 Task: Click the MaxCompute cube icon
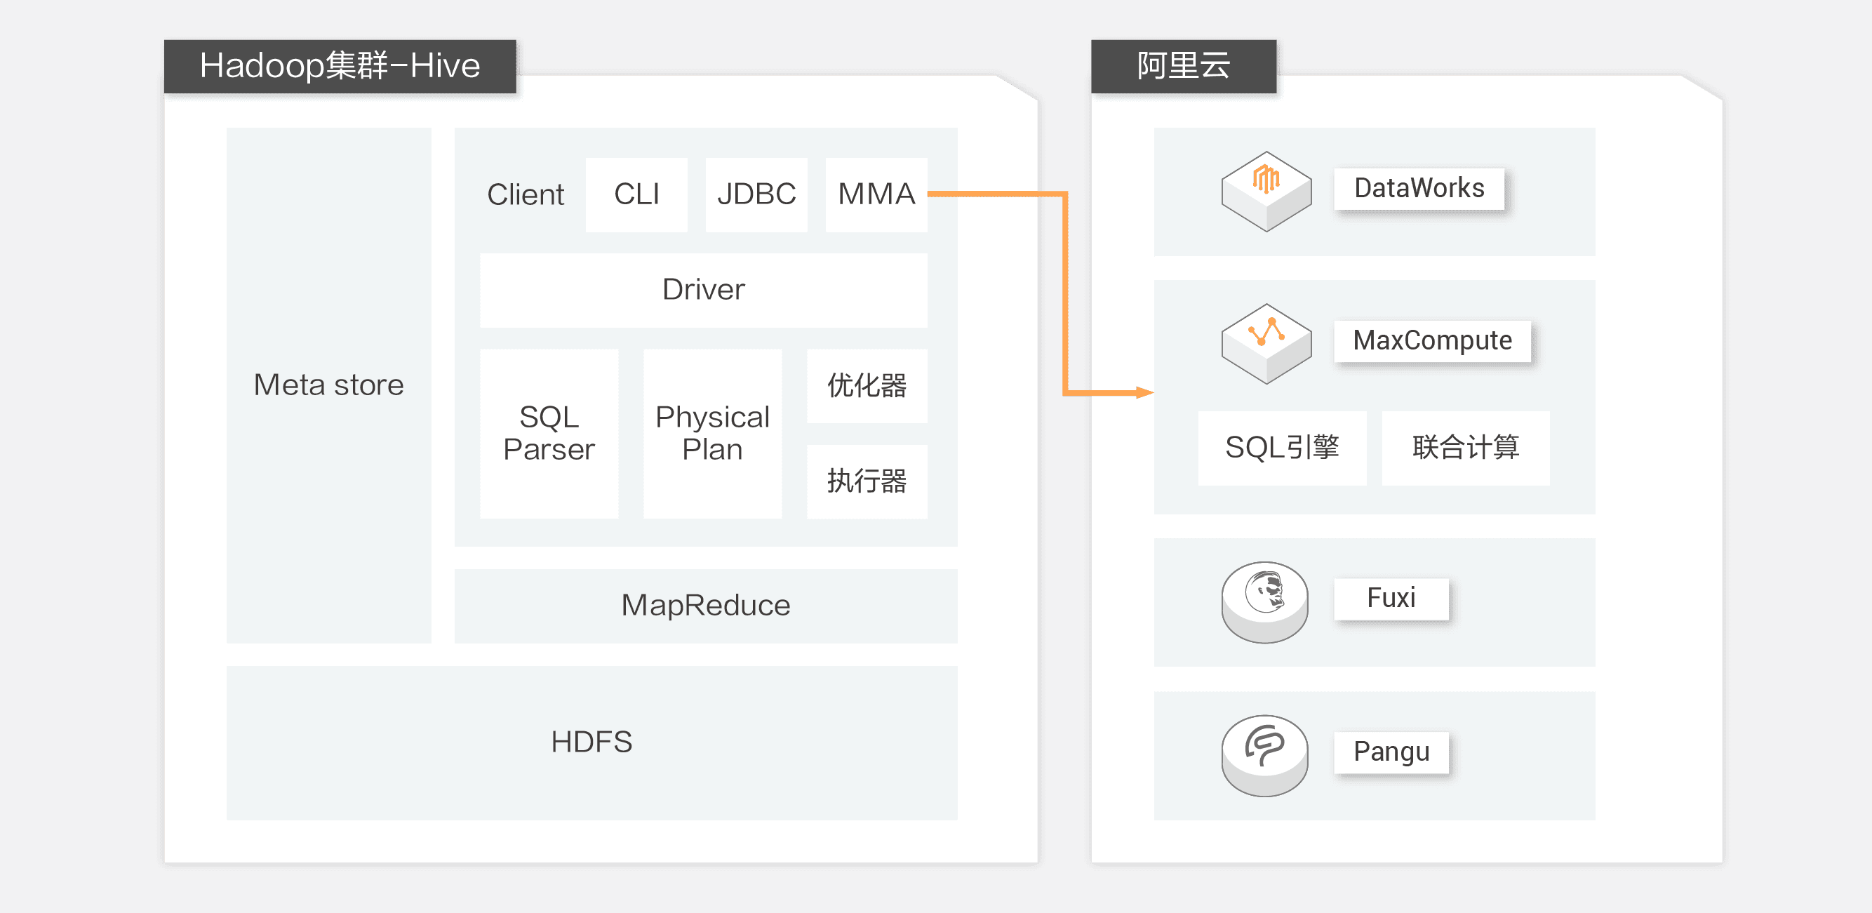[x=1266, y=343]
